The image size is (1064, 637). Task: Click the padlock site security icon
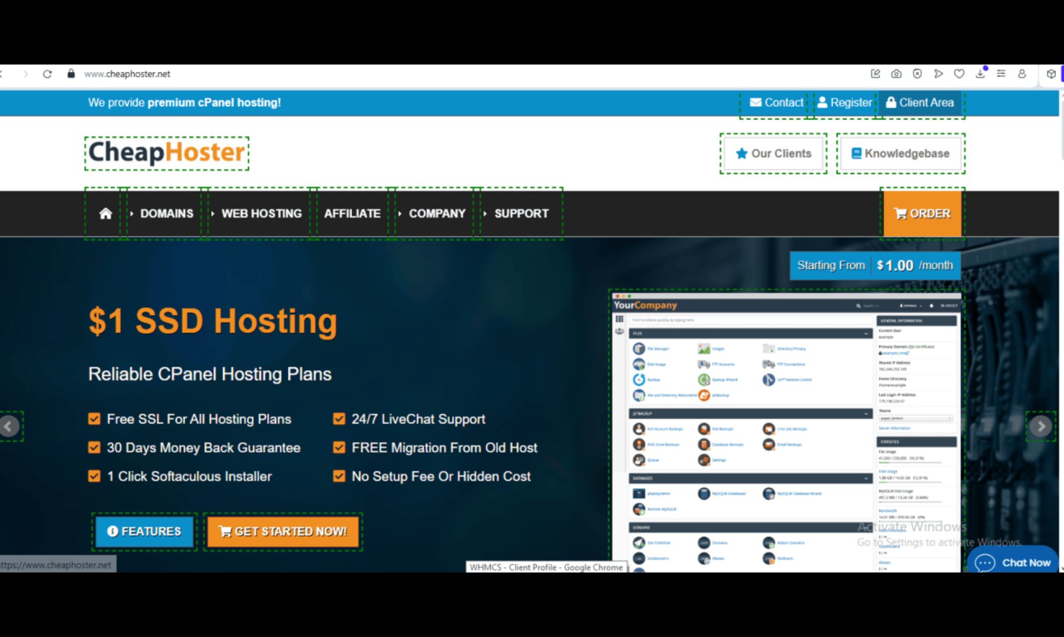click(x=71, y=74)
